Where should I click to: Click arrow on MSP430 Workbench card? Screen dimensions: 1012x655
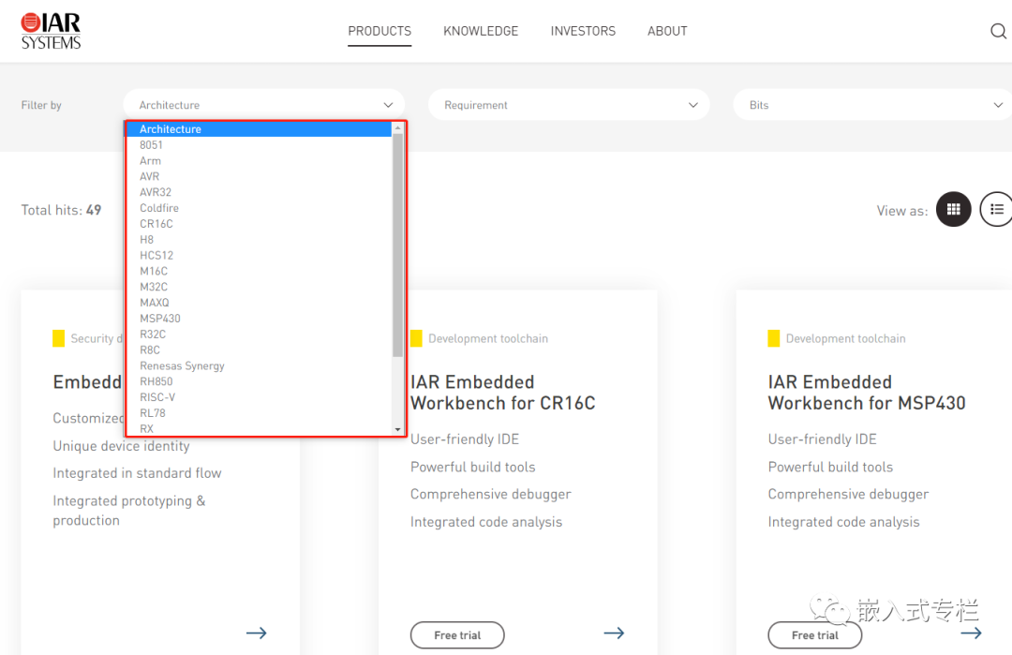coord(971,633)
